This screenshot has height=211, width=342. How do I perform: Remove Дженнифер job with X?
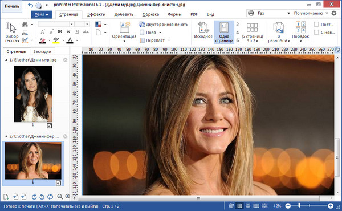click(65, 136)
